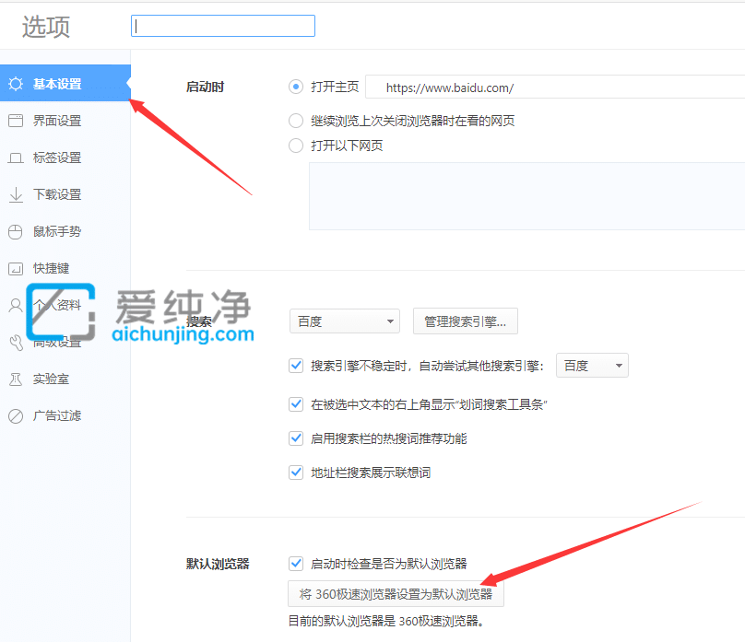Click the flask icon next to 实验室
The image size is (745, 642).
(x=17, y=379)
